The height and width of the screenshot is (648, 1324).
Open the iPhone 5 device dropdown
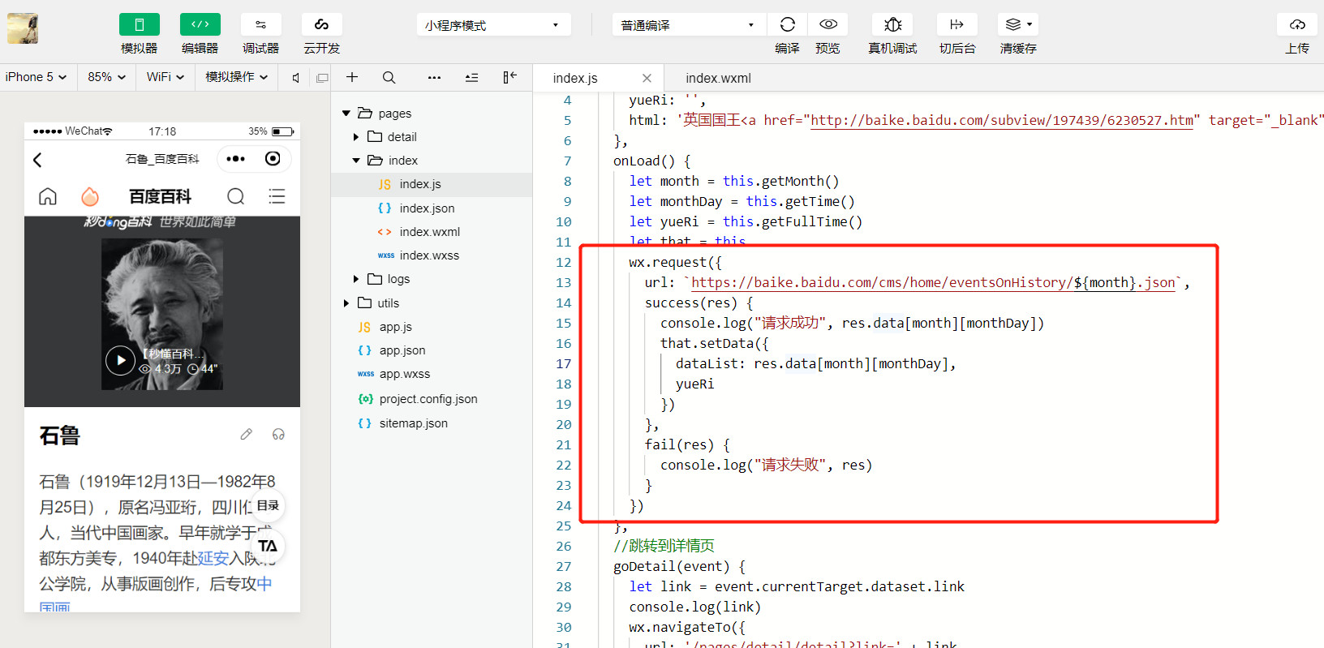click(x=36, y=77)
